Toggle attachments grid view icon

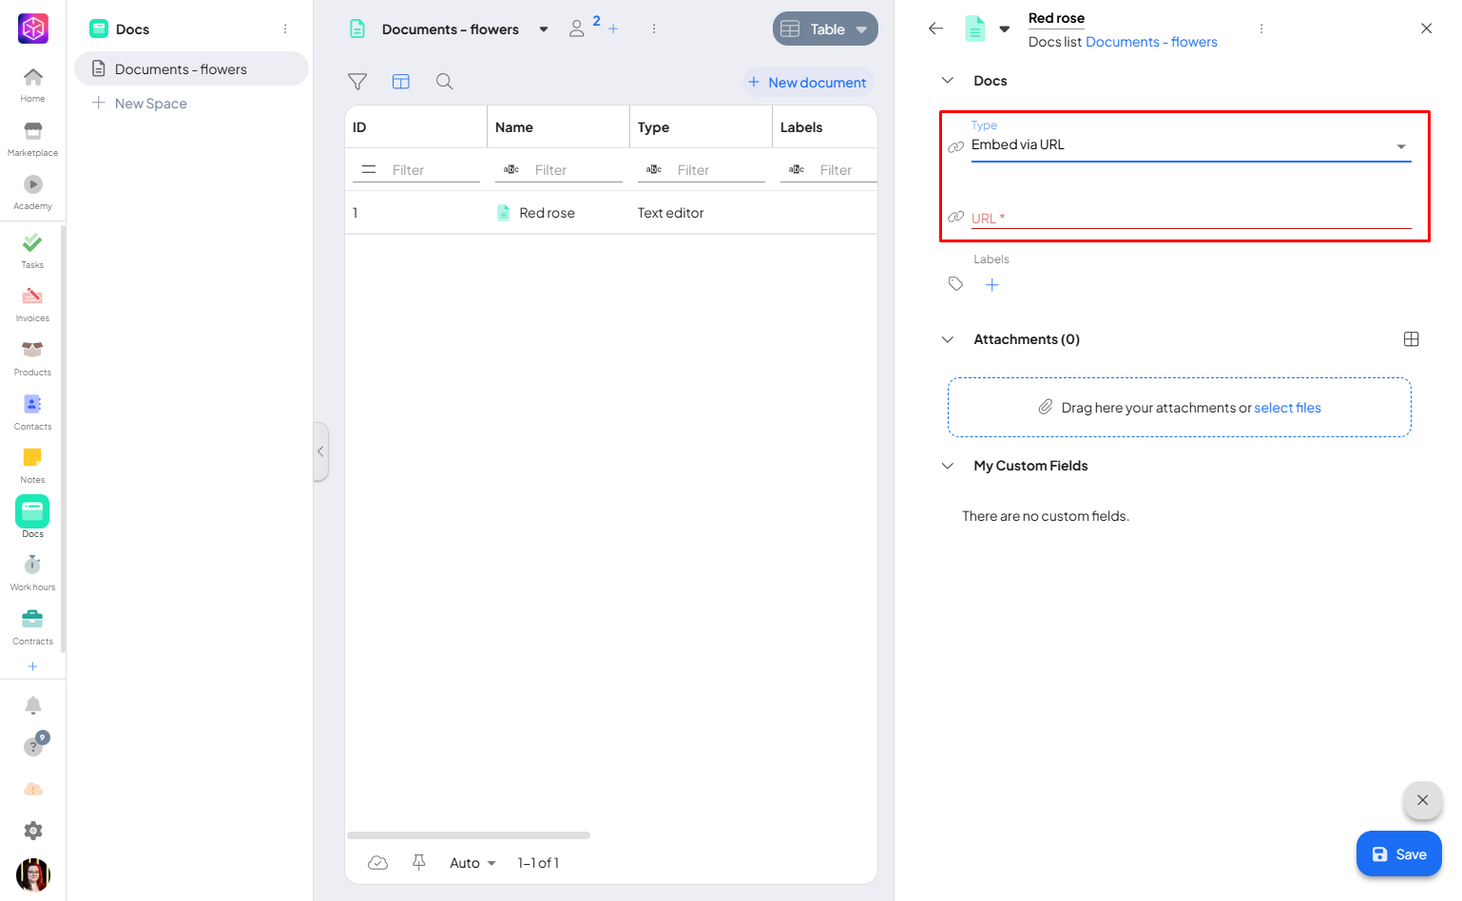(x=1411, y=339)
